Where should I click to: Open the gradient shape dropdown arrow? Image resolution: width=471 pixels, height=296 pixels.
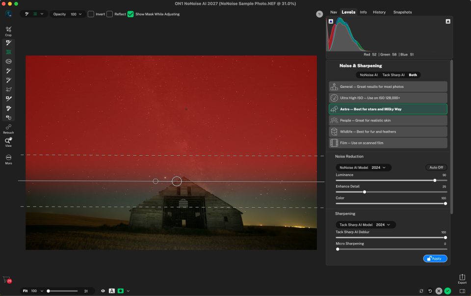click(42, 14)
